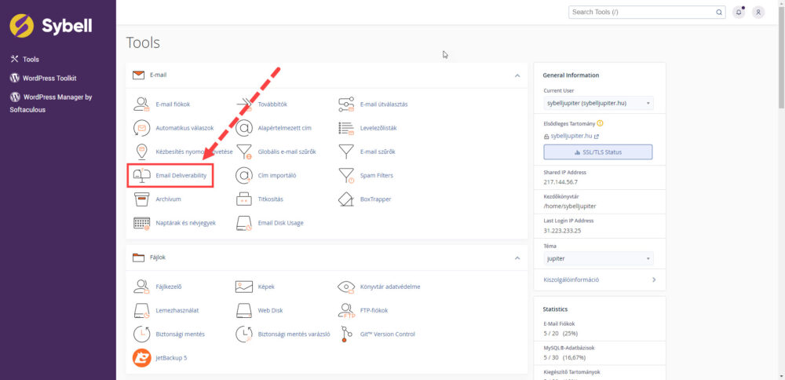Screen dimensions: 785x380
Task: Open the Automatikus válaszok autoresponder icon
Action: [141, 128]
